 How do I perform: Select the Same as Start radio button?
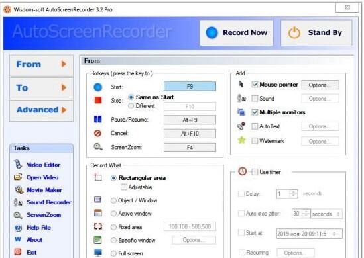coord(131,97)
